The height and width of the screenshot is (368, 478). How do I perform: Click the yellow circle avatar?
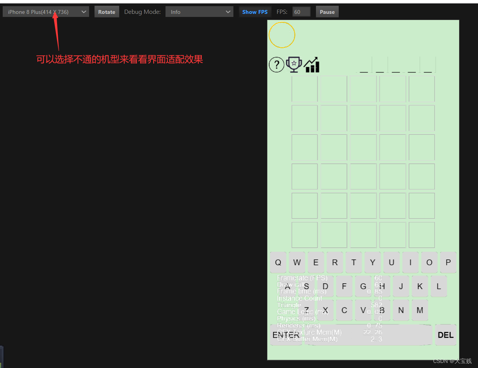282,35
